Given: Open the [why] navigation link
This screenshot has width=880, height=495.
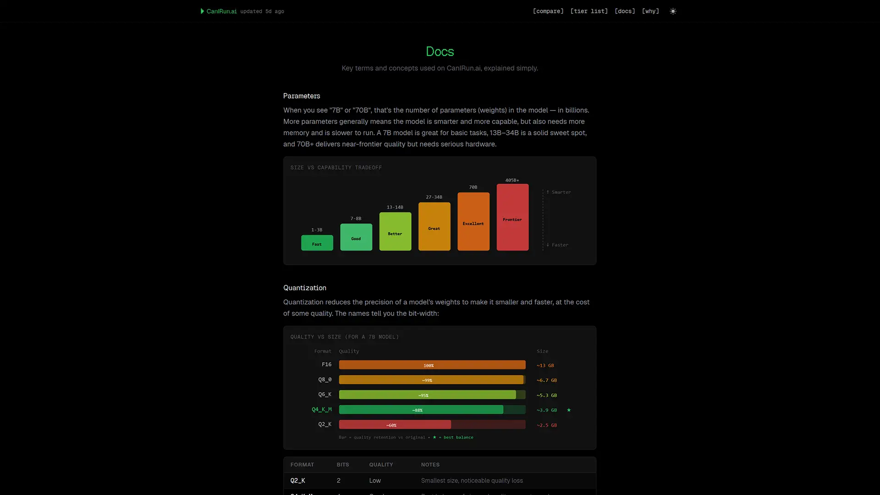Looking at the screenshot, I should (x=650, y=11).
